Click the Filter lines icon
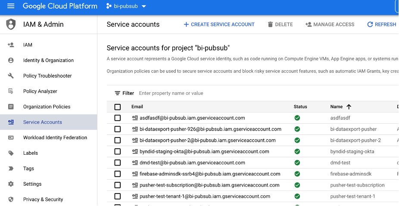399x206 pixels. coord(117,93)
